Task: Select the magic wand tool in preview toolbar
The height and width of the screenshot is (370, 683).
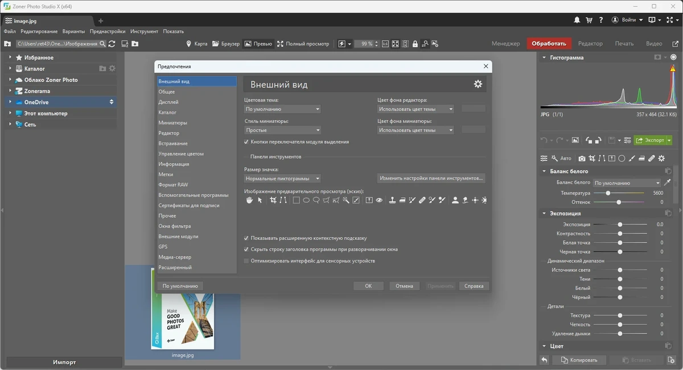Action: (345, 200)
